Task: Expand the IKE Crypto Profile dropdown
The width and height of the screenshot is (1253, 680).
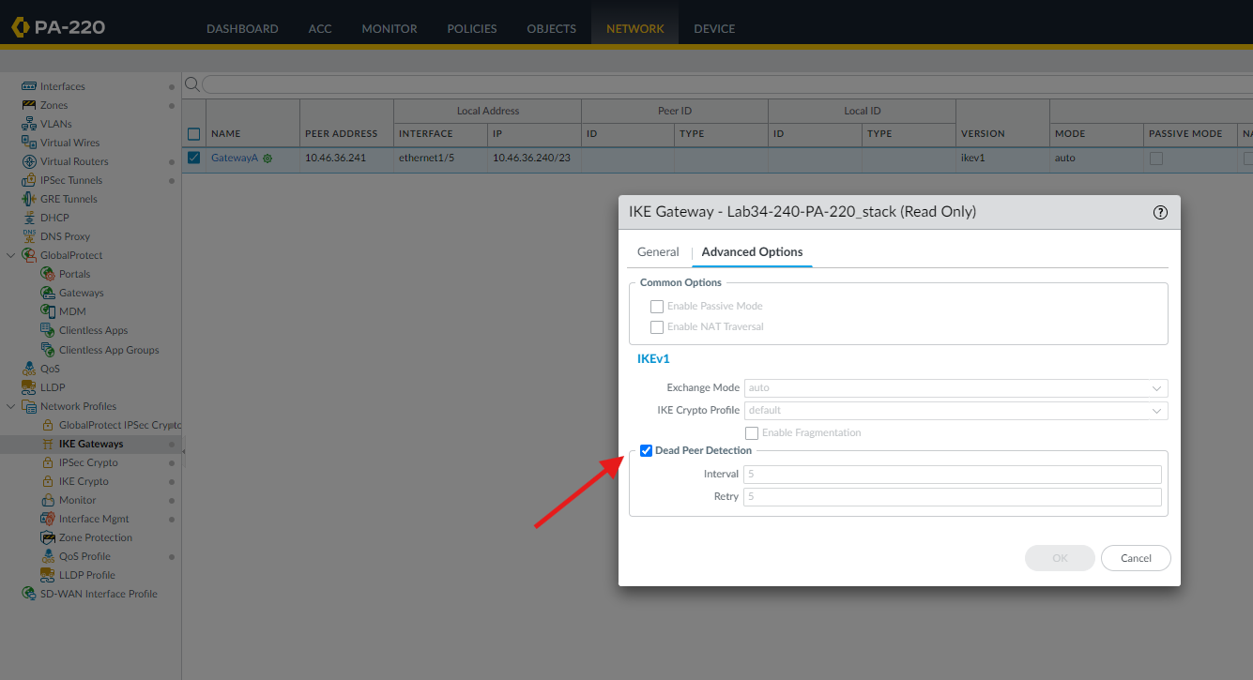Action: (955, 410)
